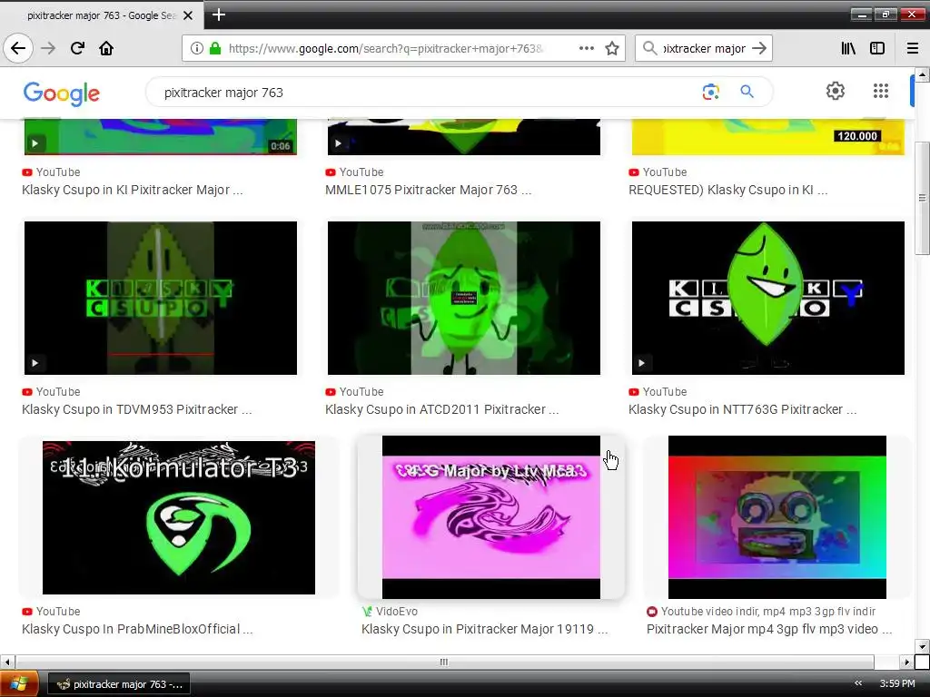Screen dimensions: 930x697
Task: Open Klasky Csupo in ATCD2011 Pixitracker thumbnail
Action: tap(464, 298)
